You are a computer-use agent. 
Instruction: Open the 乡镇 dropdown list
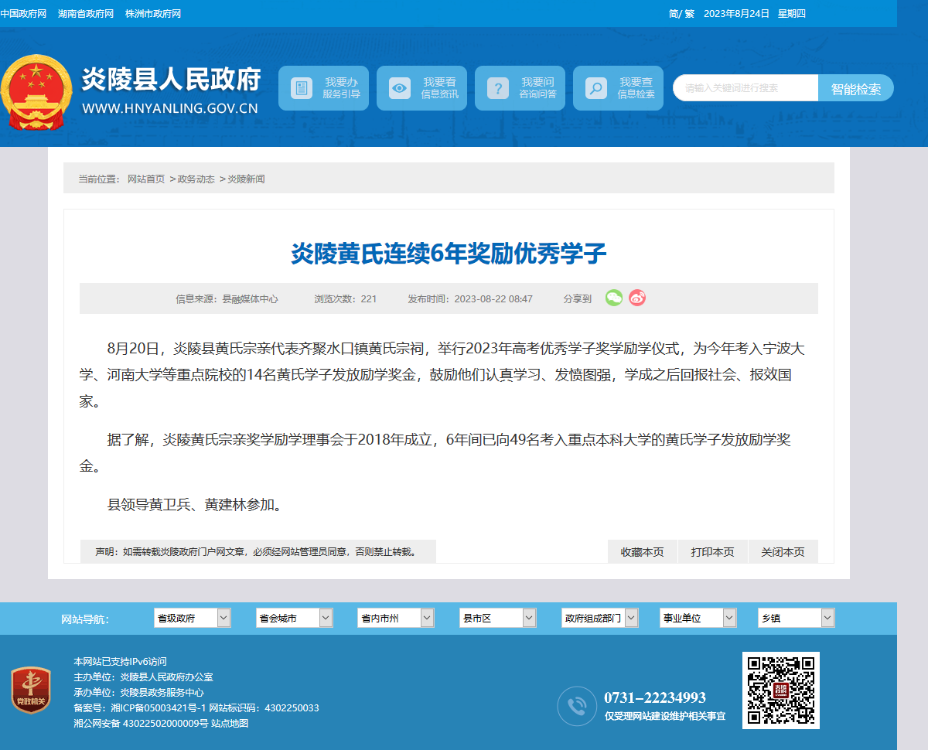[x=797, y=618]
